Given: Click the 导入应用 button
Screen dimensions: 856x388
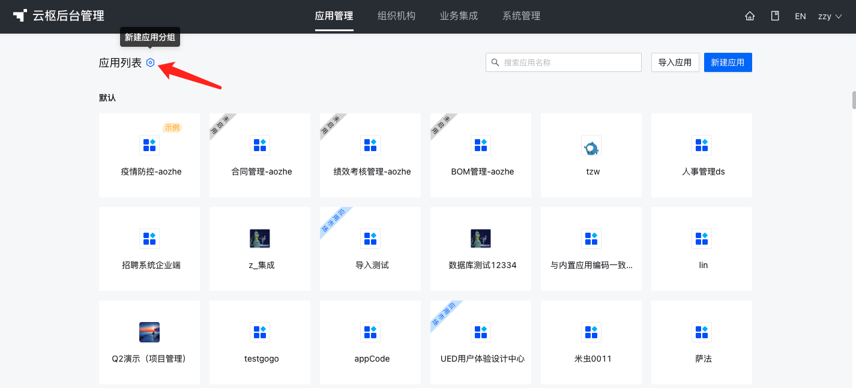Looking at the screenshot, I should pyautogui.click(x=675, y=62).
